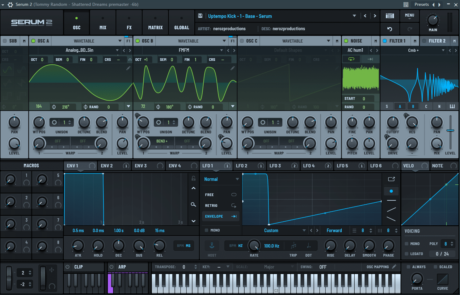Open the preset name dropdown arrow
The width and height of the screenshot is (460, 295).
click(354, 16)
